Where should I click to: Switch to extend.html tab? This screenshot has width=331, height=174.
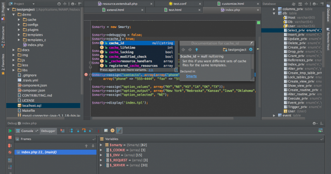(115, 10)
